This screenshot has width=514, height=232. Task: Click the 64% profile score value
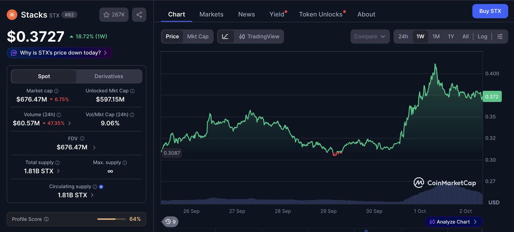coord(135,219)
